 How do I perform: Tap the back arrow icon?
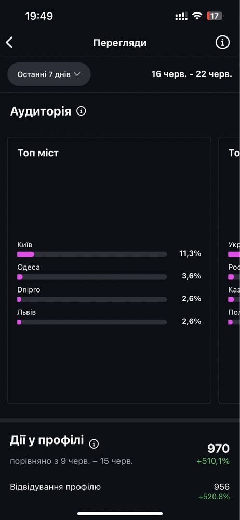point(9,43)
